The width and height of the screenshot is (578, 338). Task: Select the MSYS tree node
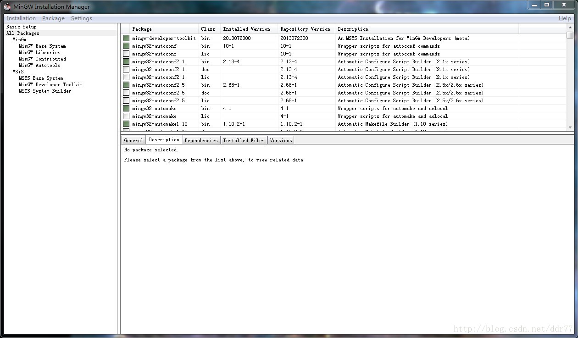tap(18, 72)
